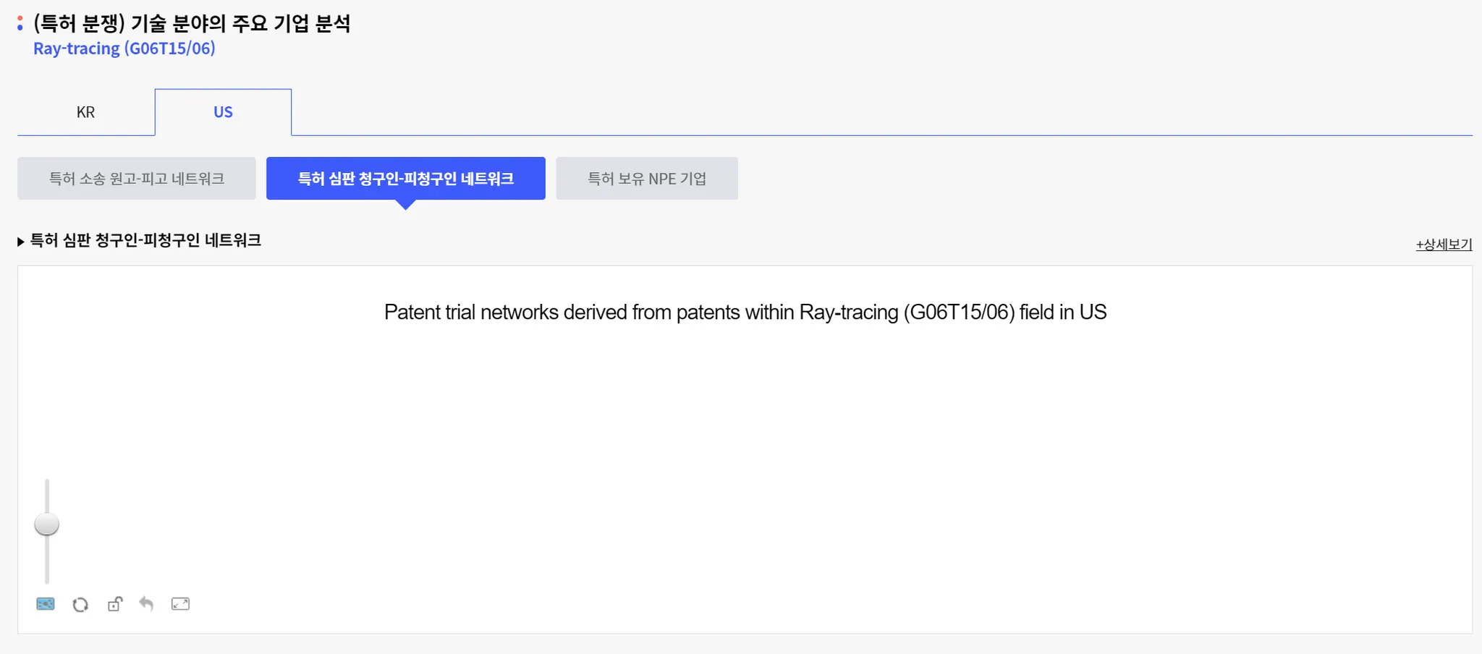Click the red and blue dots icon
Screen dimensions: 1482x654
click(x=20, y=24)
